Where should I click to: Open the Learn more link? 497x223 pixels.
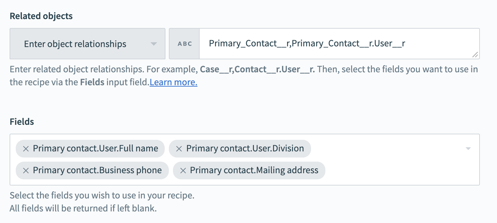pyautogui.click(x=173, y=83)
